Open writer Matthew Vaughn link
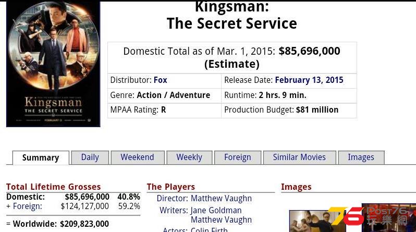The width and height of the screenshot is (416, 232). (221, 220)
